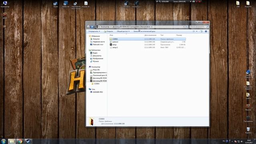This screenshot has height=144, width=256.
Task: Open Программы icon on desktop
Action: (248, 119)
